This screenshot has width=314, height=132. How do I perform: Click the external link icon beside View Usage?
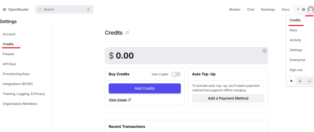coord(129,100)
